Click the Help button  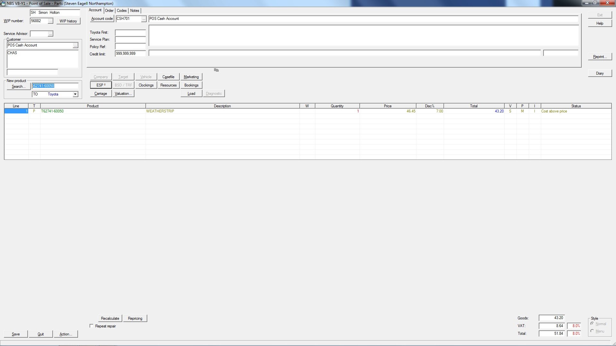[600, 23]
